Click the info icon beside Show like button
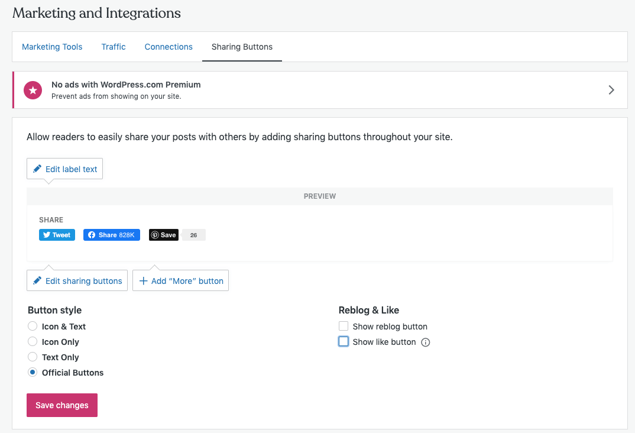This screenshot has height=433, width=635. [425, 342]
